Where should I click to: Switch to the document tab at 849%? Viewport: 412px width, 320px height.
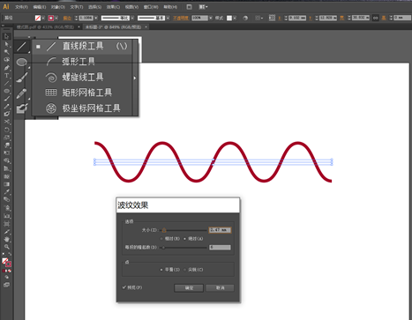(113, 27)
